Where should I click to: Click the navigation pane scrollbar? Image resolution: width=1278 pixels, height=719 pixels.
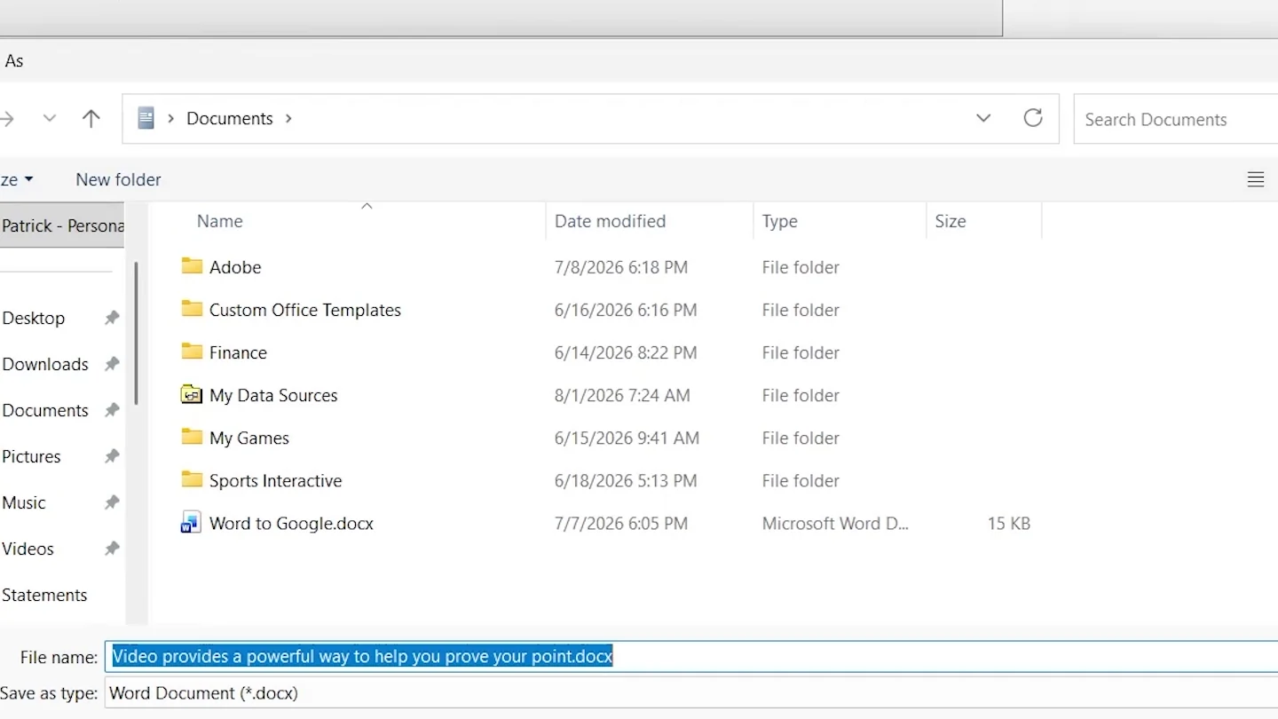(x=136, y=333)
